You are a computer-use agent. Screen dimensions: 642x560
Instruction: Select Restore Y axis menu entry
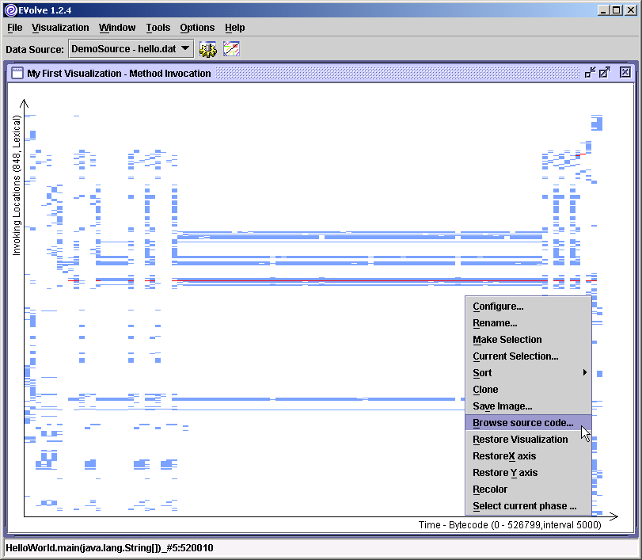[528, 472]
